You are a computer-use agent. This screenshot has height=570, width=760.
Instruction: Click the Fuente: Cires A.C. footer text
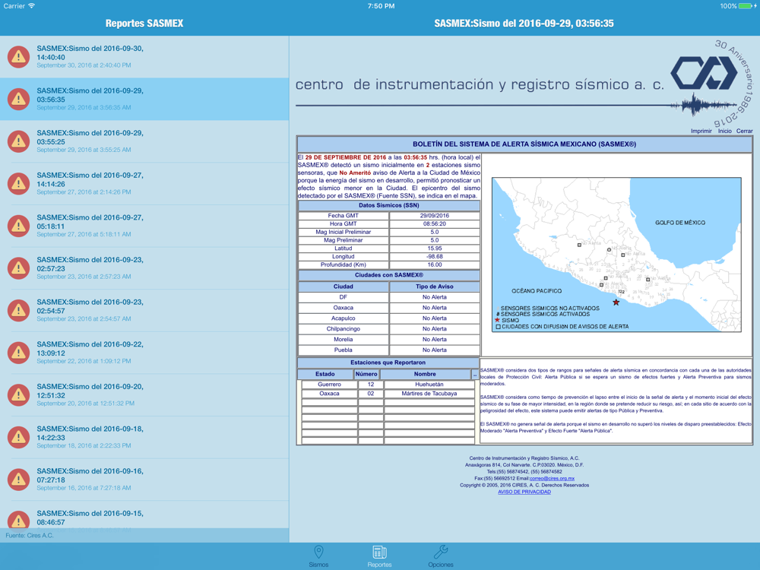pyautogui.click(x=30, y=536)
